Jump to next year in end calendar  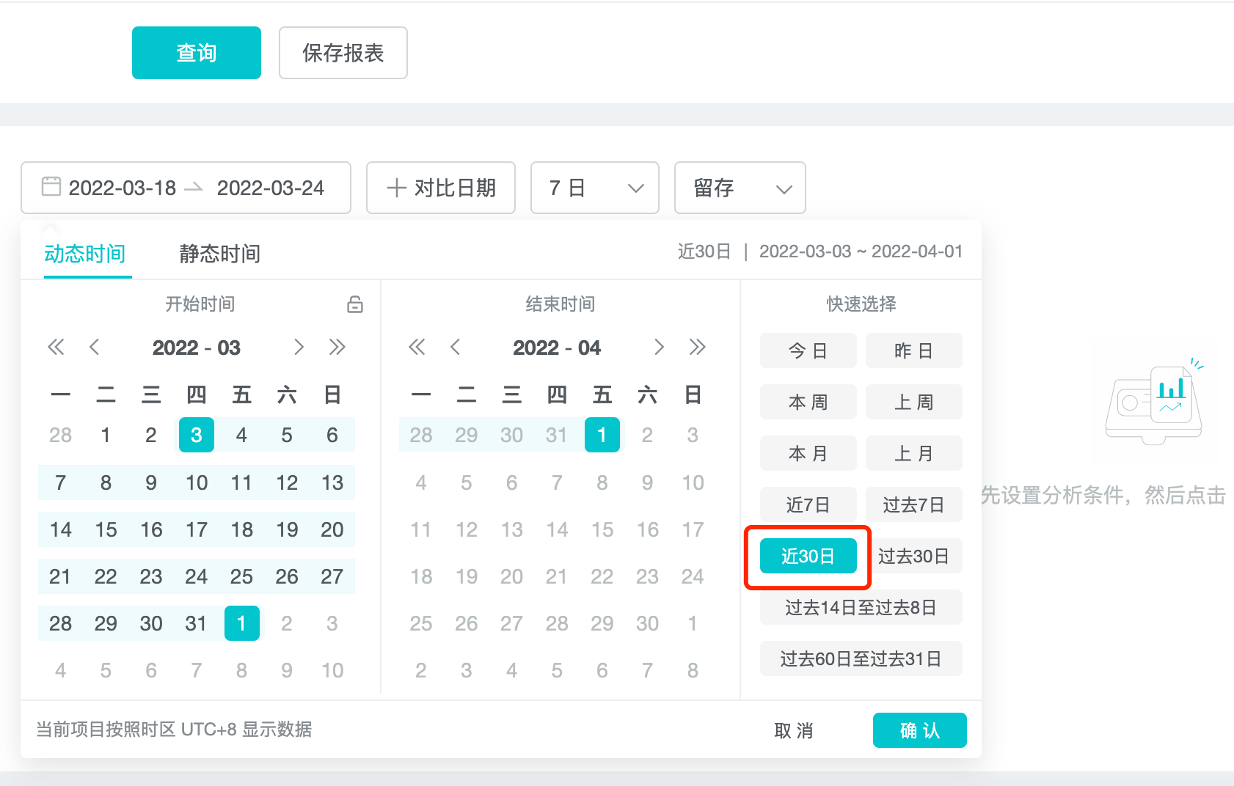[x=697, y=347]
